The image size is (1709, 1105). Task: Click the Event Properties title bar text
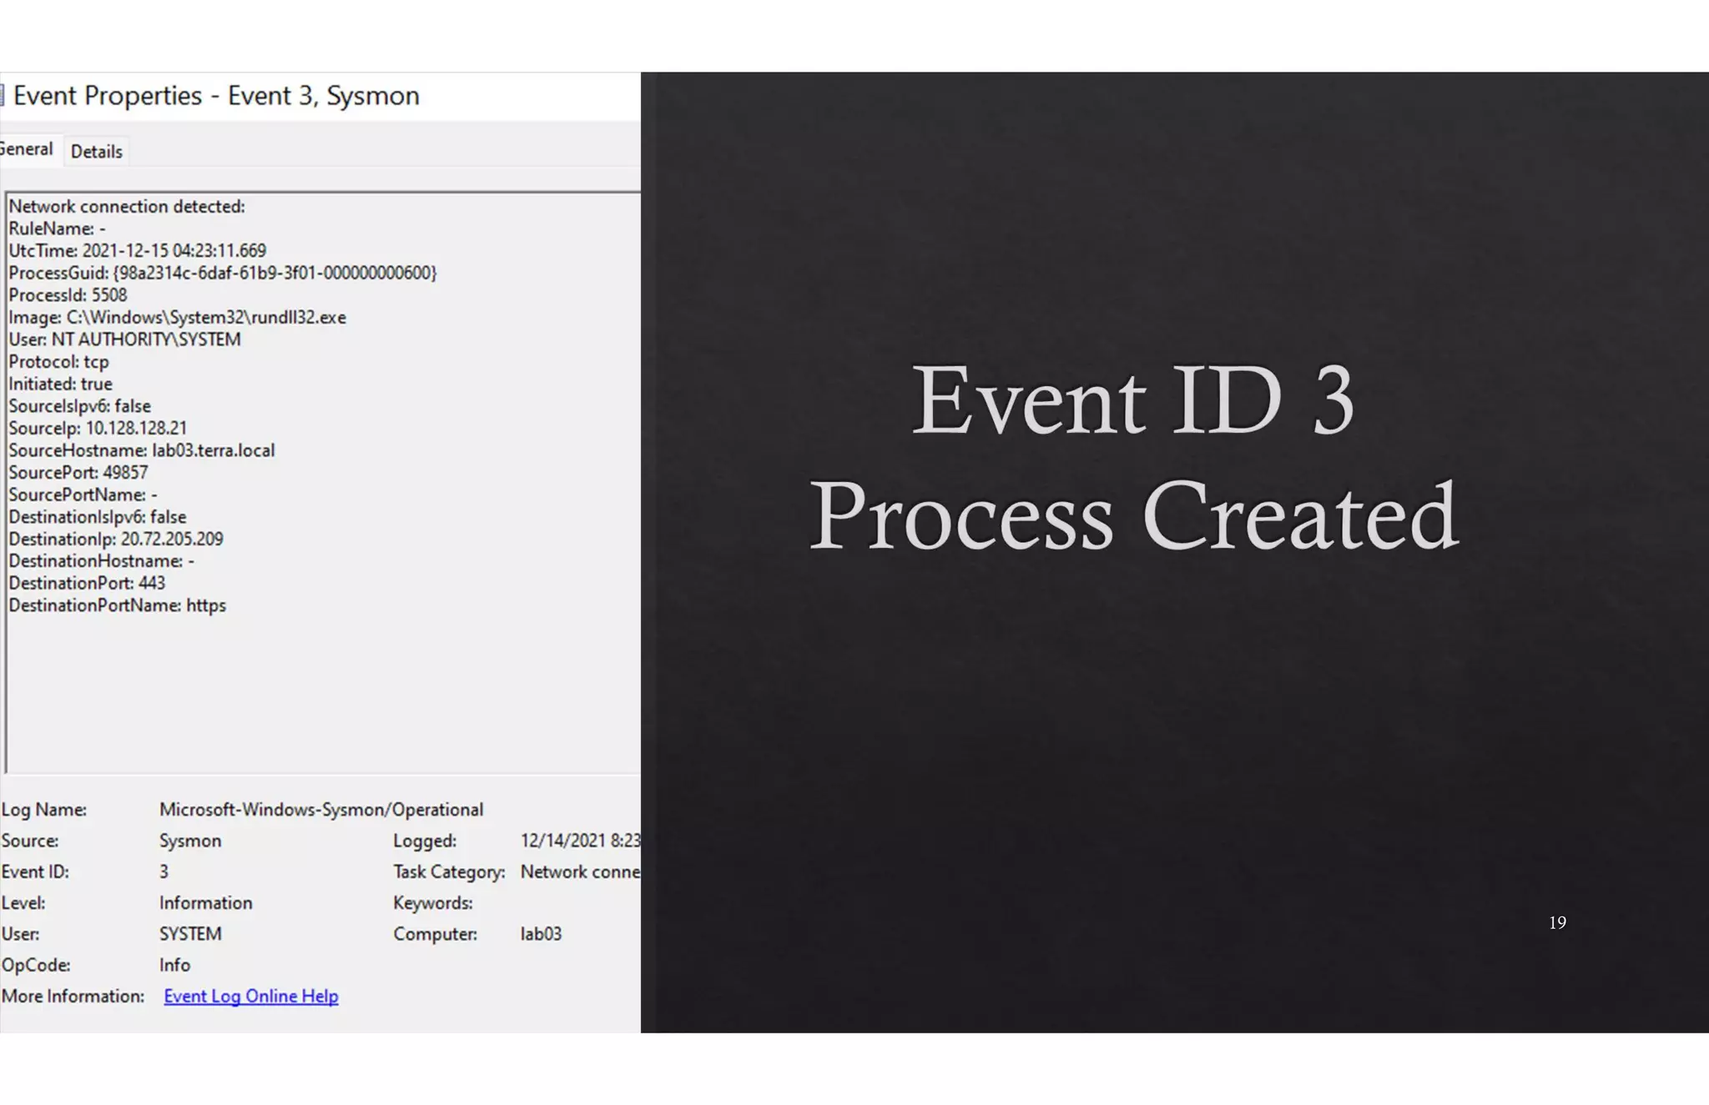pos(216,96)
